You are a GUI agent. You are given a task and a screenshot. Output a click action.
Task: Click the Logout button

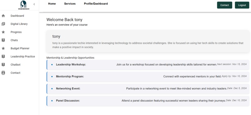242,5
